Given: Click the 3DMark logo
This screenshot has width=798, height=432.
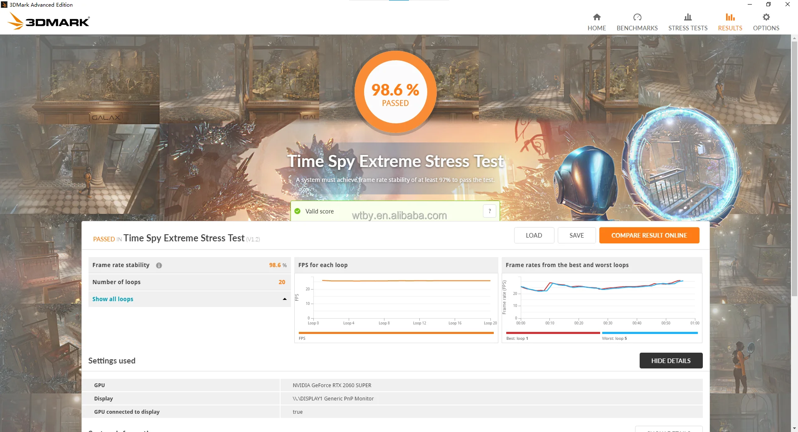Looking at the screenshot, I should pos(49,21).
